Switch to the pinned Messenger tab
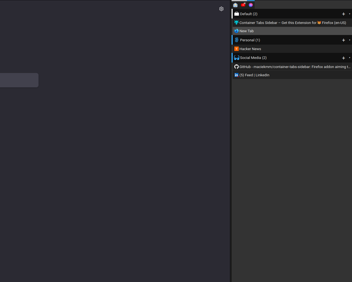Viewport: 352px width, 282px height. (x=251, y=5)
